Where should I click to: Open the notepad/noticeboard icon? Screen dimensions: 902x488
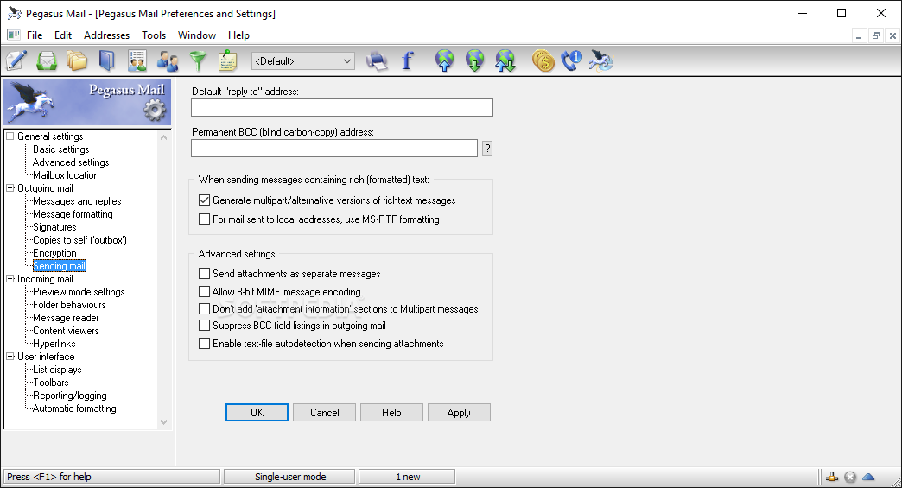[x=228, y=60]
